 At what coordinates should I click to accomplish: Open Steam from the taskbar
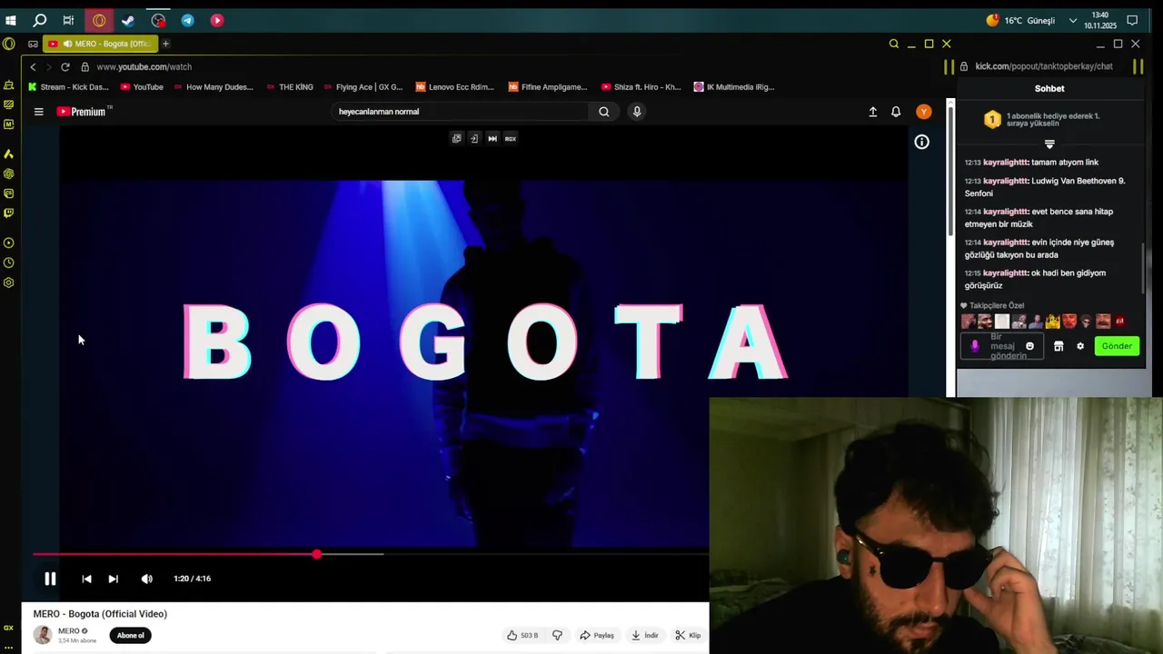(x=128, y=20)
